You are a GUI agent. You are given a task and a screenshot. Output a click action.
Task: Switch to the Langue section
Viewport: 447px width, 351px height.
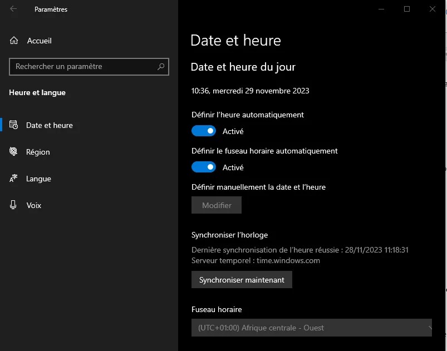(x=37, y=179)
